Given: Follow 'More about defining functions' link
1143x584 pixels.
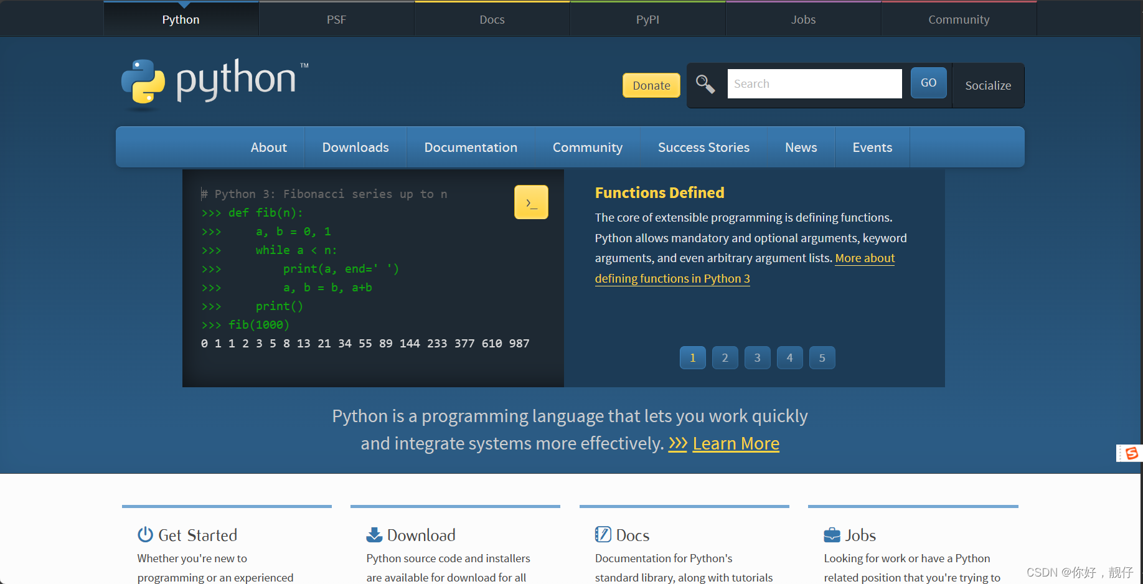Looking at the screenshot, I should pyautogui.click(x=672, y=278).
